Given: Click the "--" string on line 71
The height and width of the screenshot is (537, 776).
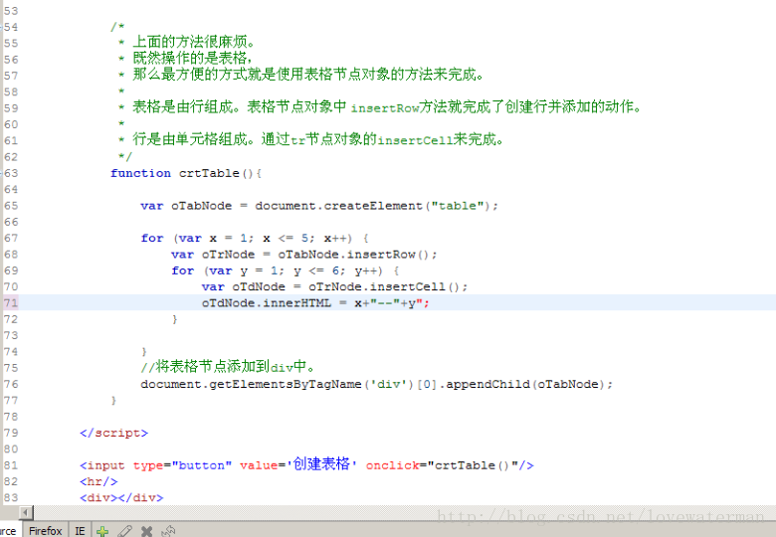Looking at the screenshot, I should [385, 303].
